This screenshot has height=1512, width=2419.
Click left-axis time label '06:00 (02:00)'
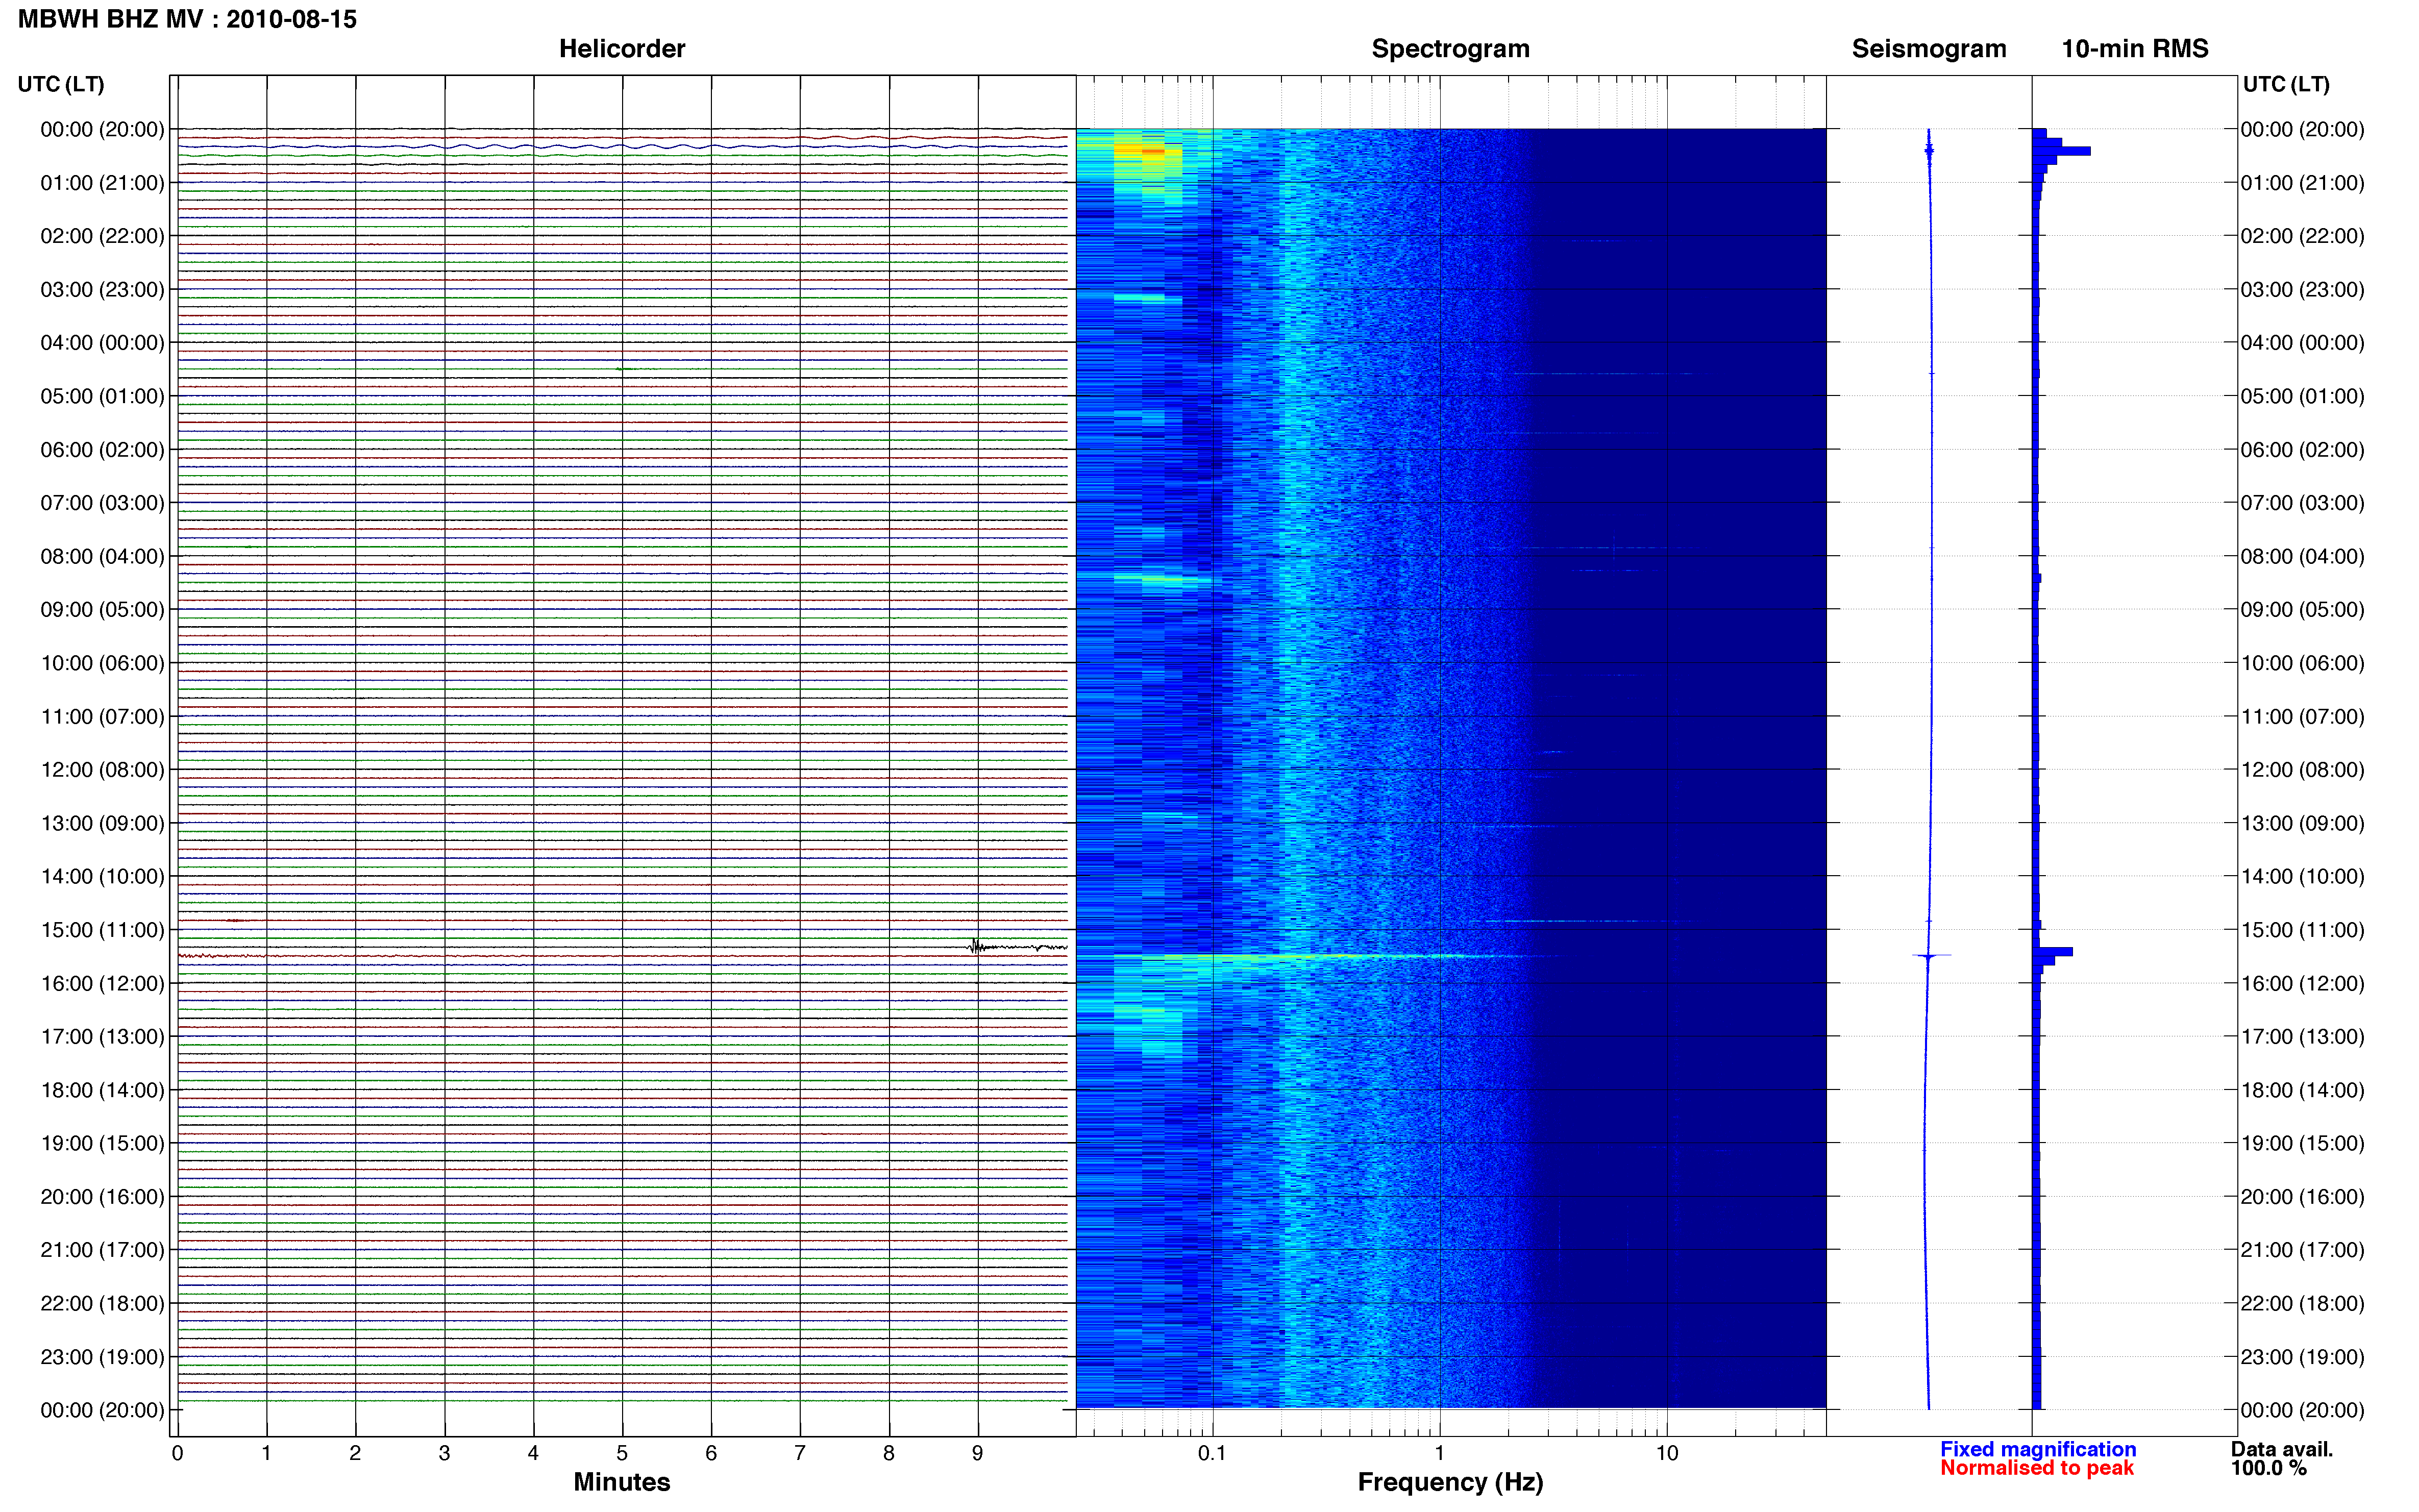[102, 450]
